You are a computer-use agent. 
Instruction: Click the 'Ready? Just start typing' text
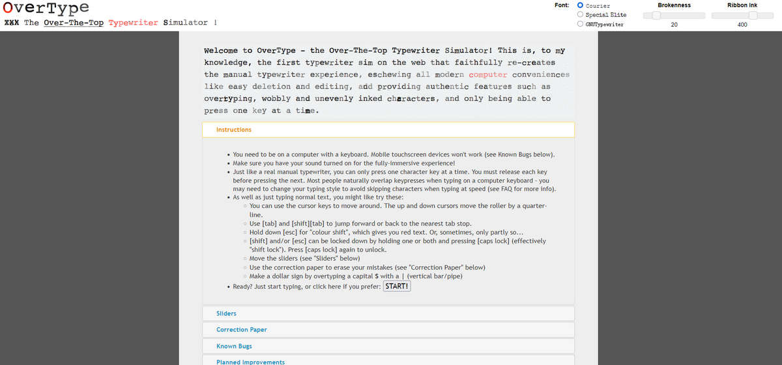coord(306,286)
